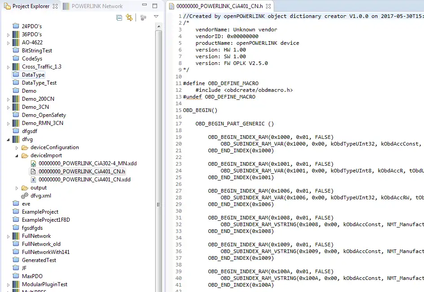Select the MaxPDO project
The height and width of the screenshot is (292, 424).
[x=32, y=276]
